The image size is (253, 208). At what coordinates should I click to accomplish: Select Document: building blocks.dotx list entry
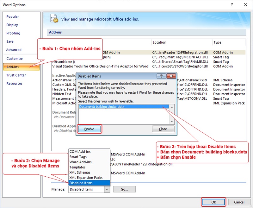pyautogui.click(x=124, y=107)
